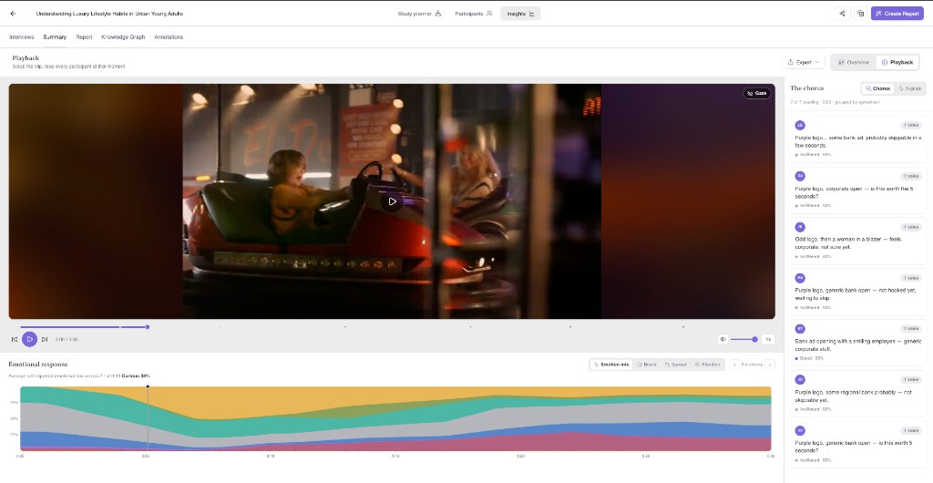Skip to previous moment button
Screen dimensions: 933x483
15,340
